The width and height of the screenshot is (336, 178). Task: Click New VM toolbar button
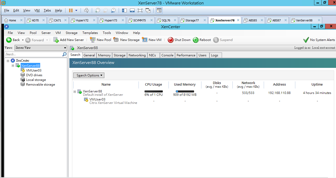pos(152,40)
